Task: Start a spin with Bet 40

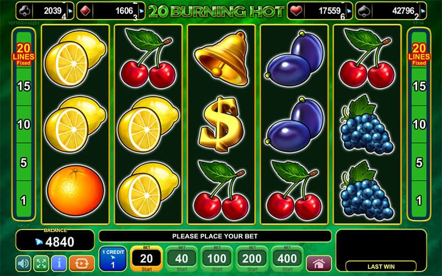Action: point(182,258)
